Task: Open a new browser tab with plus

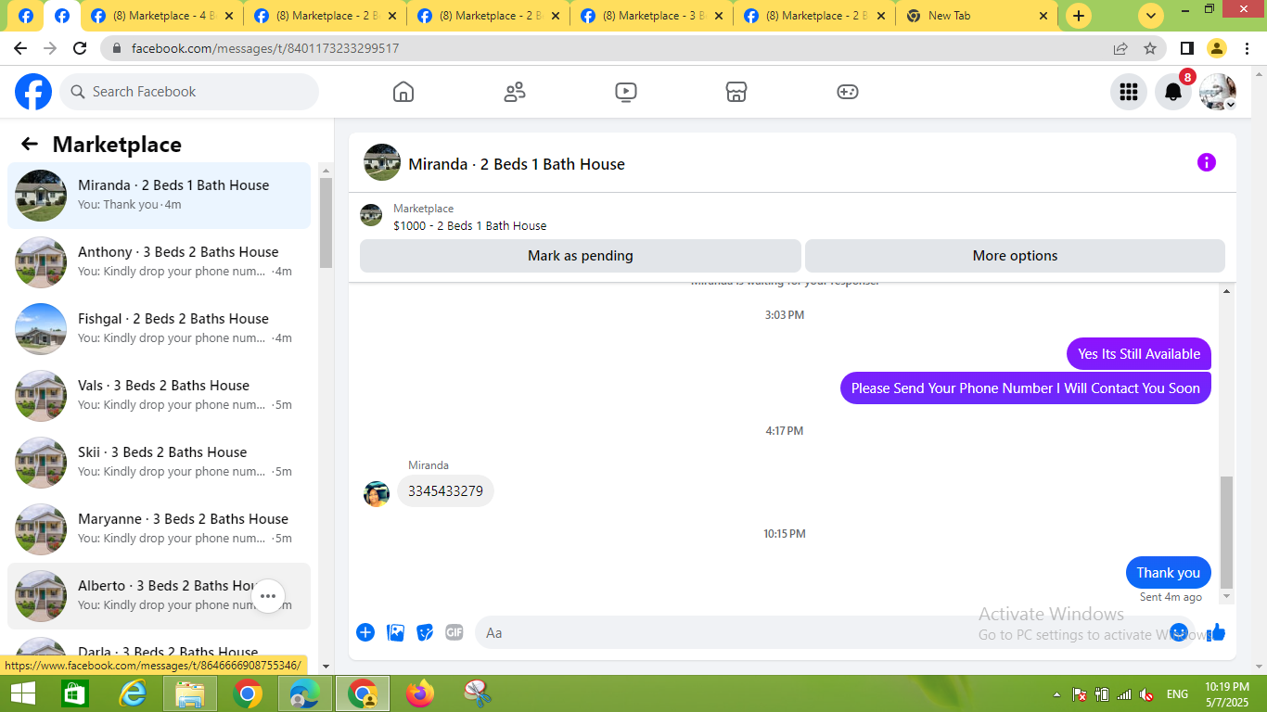Action: [1079, 16]
